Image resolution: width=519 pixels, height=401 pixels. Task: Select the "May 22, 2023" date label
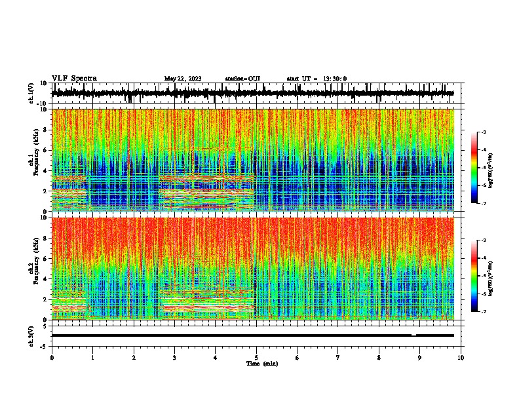tap(183, 79)
